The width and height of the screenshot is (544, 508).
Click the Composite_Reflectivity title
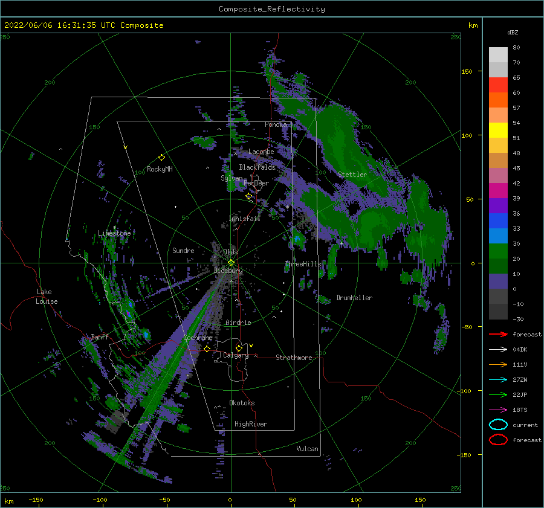pos(272,9)
